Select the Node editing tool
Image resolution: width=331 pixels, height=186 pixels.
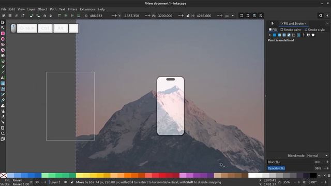pos(3,28)
